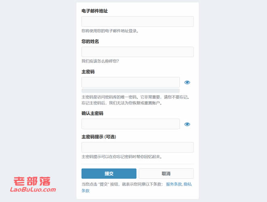Focus the 您的姓名 text field
This screenshot has width=267, height=202.
tap(138, 52)
